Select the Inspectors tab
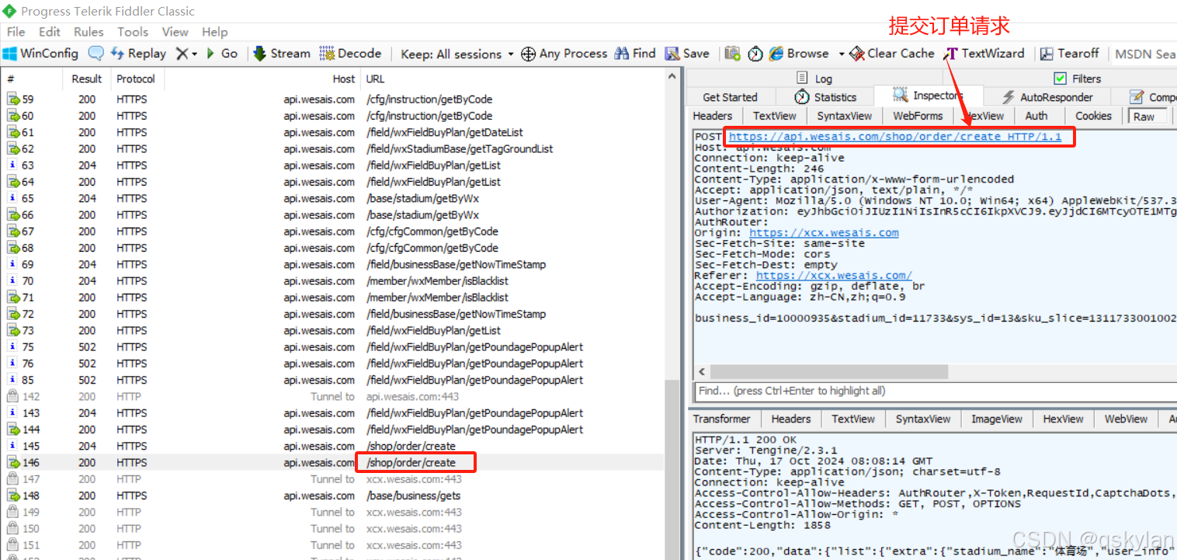This screenshot has width=1177, height=560. click(929, 96)
